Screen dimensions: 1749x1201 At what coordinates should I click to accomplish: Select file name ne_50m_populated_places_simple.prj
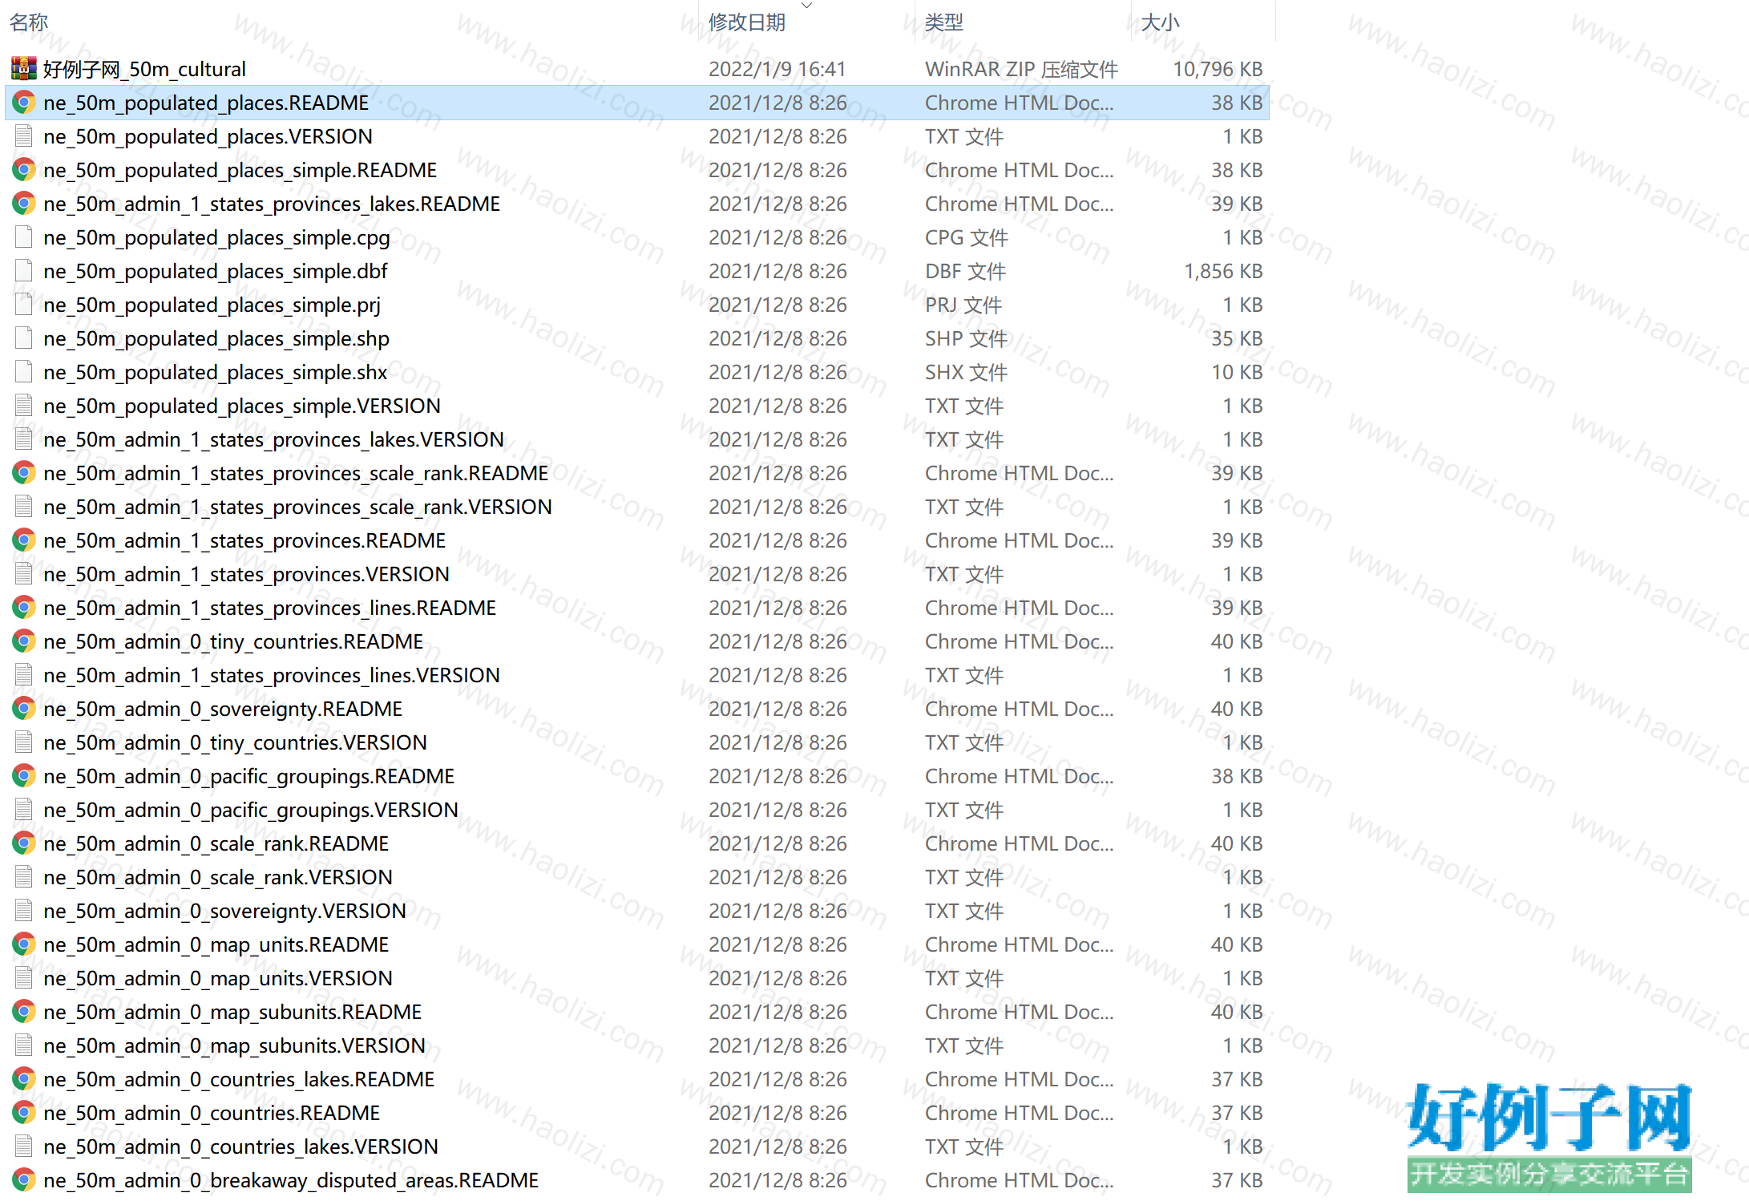tap(212, 305)
